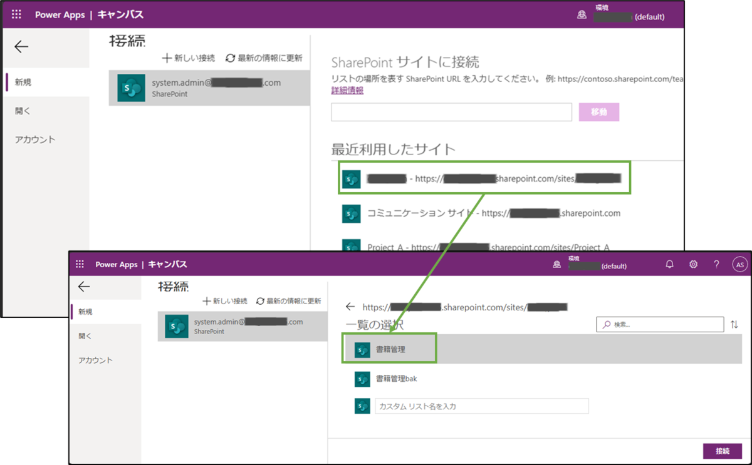Screen dimensions: 752x465
Task: Click Power Apps title in front window
Action: (117, 265)
